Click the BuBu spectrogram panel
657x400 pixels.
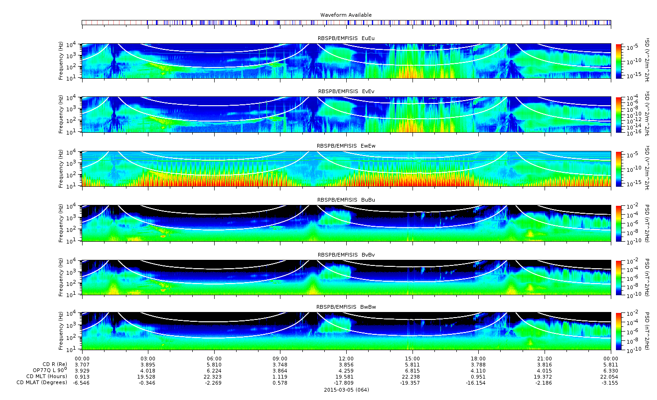346,223
